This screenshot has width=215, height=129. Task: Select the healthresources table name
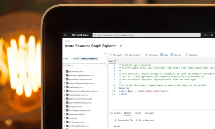(76, 87)
